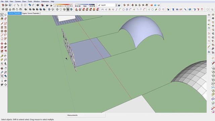215x121 pixels.
Task: Open the Extensions menu
Action: (45, 1)
